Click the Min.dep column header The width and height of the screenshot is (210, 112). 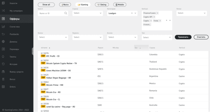click(x=116, y=48)
